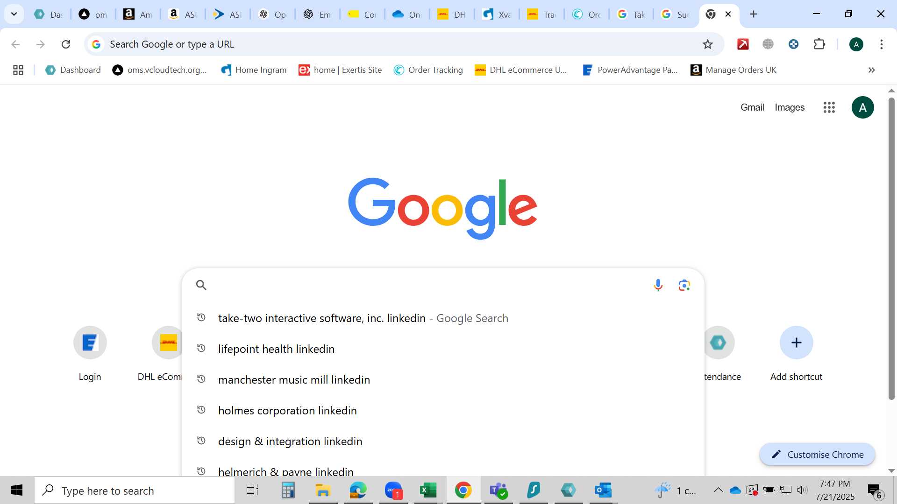The image size is (897, 504).
Task: Bookmark this tab with the star icon
Action: coord(708,44)
